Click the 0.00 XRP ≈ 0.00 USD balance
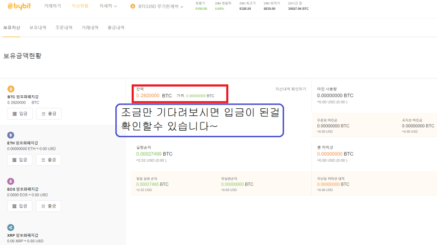 click(x=25, y=241)
